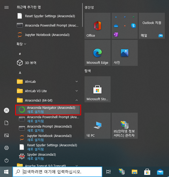Collapse the Anaconda3 (64-bit) folder chevron
This screenshot has height=177, width=169.
tap(77, 100)
